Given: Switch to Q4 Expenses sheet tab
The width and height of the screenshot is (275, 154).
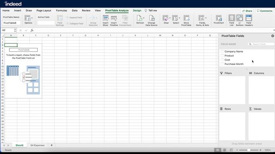Looking at the screenshot, I should tap(37, 145).
